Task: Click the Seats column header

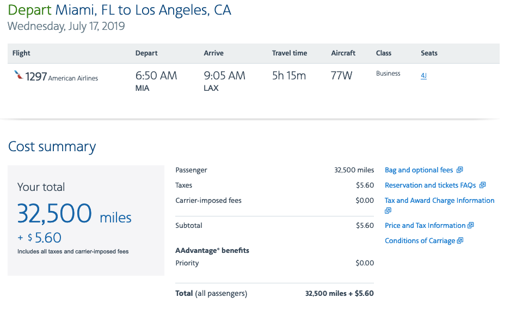Action: tap(429, 53)
